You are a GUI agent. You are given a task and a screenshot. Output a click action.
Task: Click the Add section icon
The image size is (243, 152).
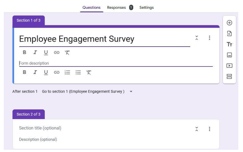pyautogui.click(x=229, y=76)
